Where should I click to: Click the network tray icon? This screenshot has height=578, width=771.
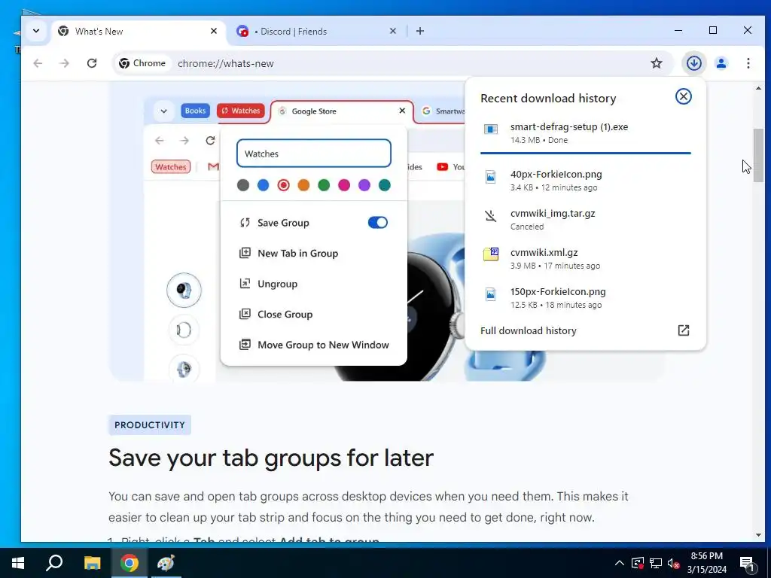656,563
